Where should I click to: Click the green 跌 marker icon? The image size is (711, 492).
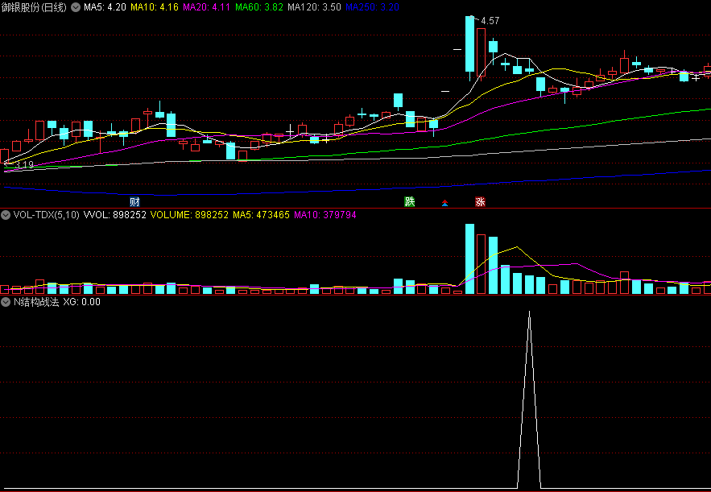410,201
